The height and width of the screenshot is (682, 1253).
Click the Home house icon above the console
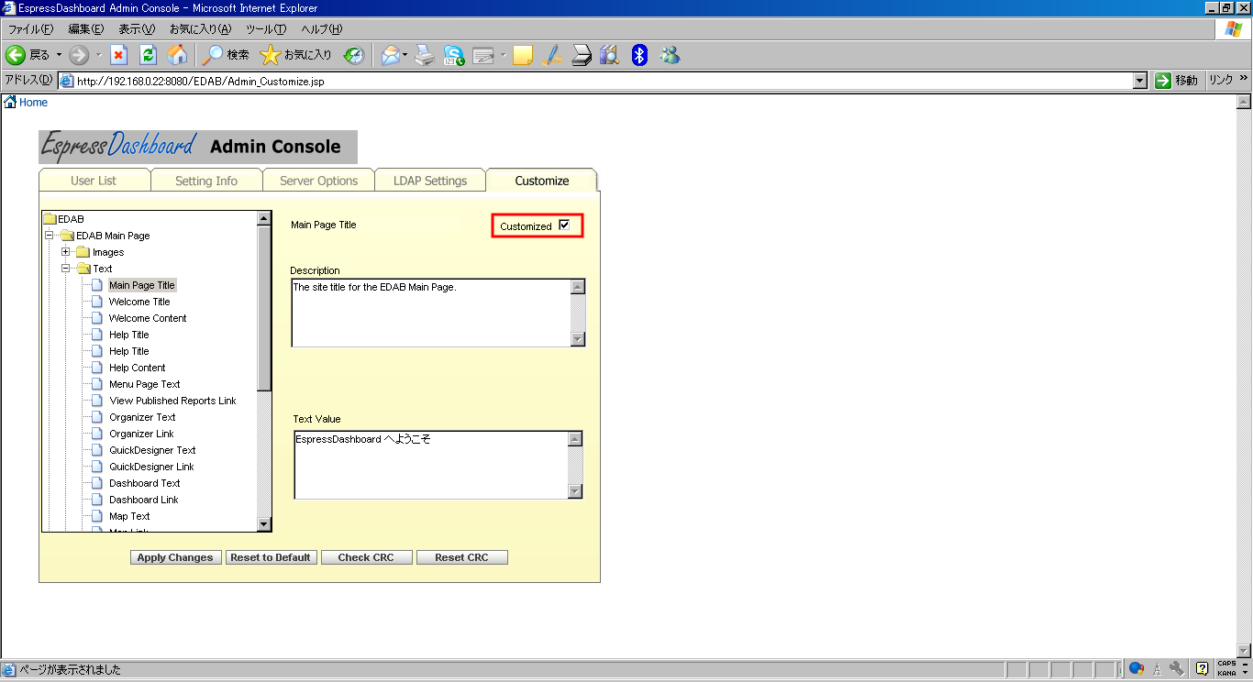pos(10,102)
